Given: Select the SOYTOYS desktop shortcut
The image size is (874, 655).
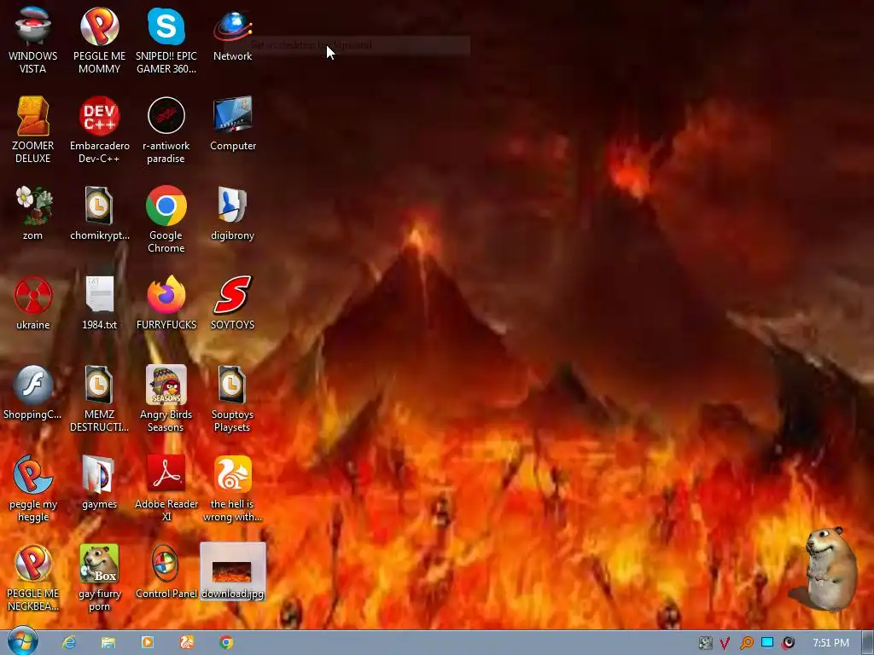Looking at the screenshot, I should [x=232, y=303].
